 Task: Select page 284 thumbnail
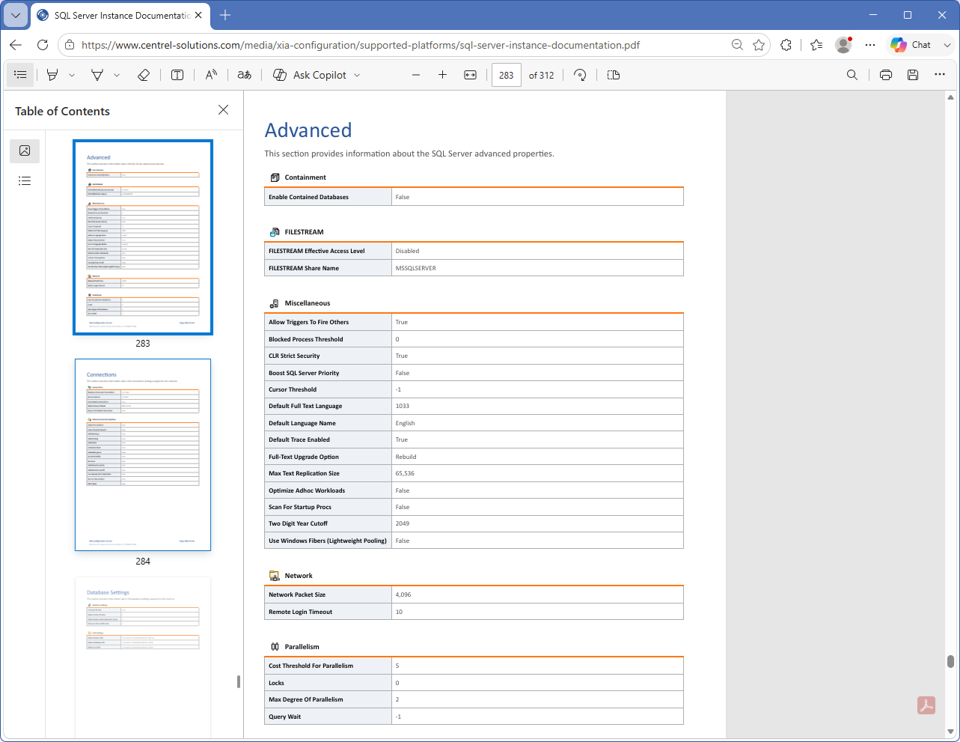[143, 454]
